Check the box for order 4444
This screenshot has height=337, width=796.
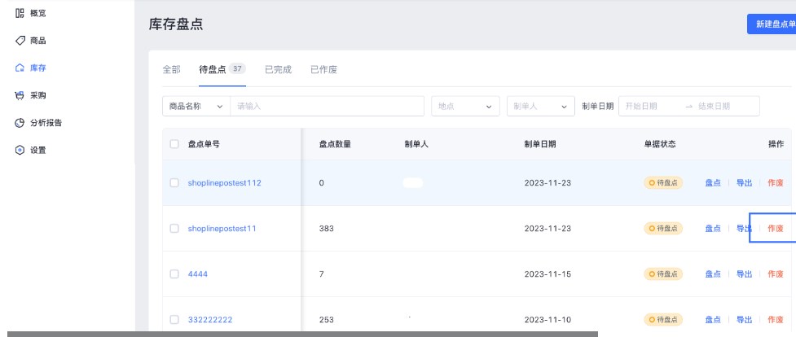pyautogui.click(x=174, y=274)
